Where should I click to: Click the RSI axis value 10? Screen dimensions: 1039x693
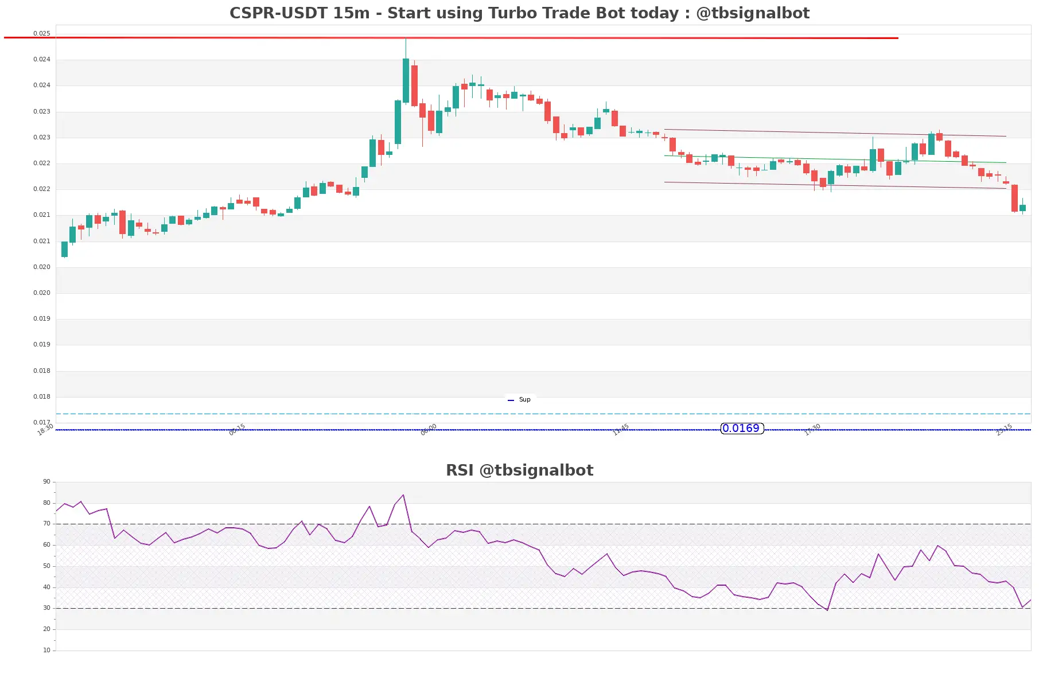click(46, 651)
